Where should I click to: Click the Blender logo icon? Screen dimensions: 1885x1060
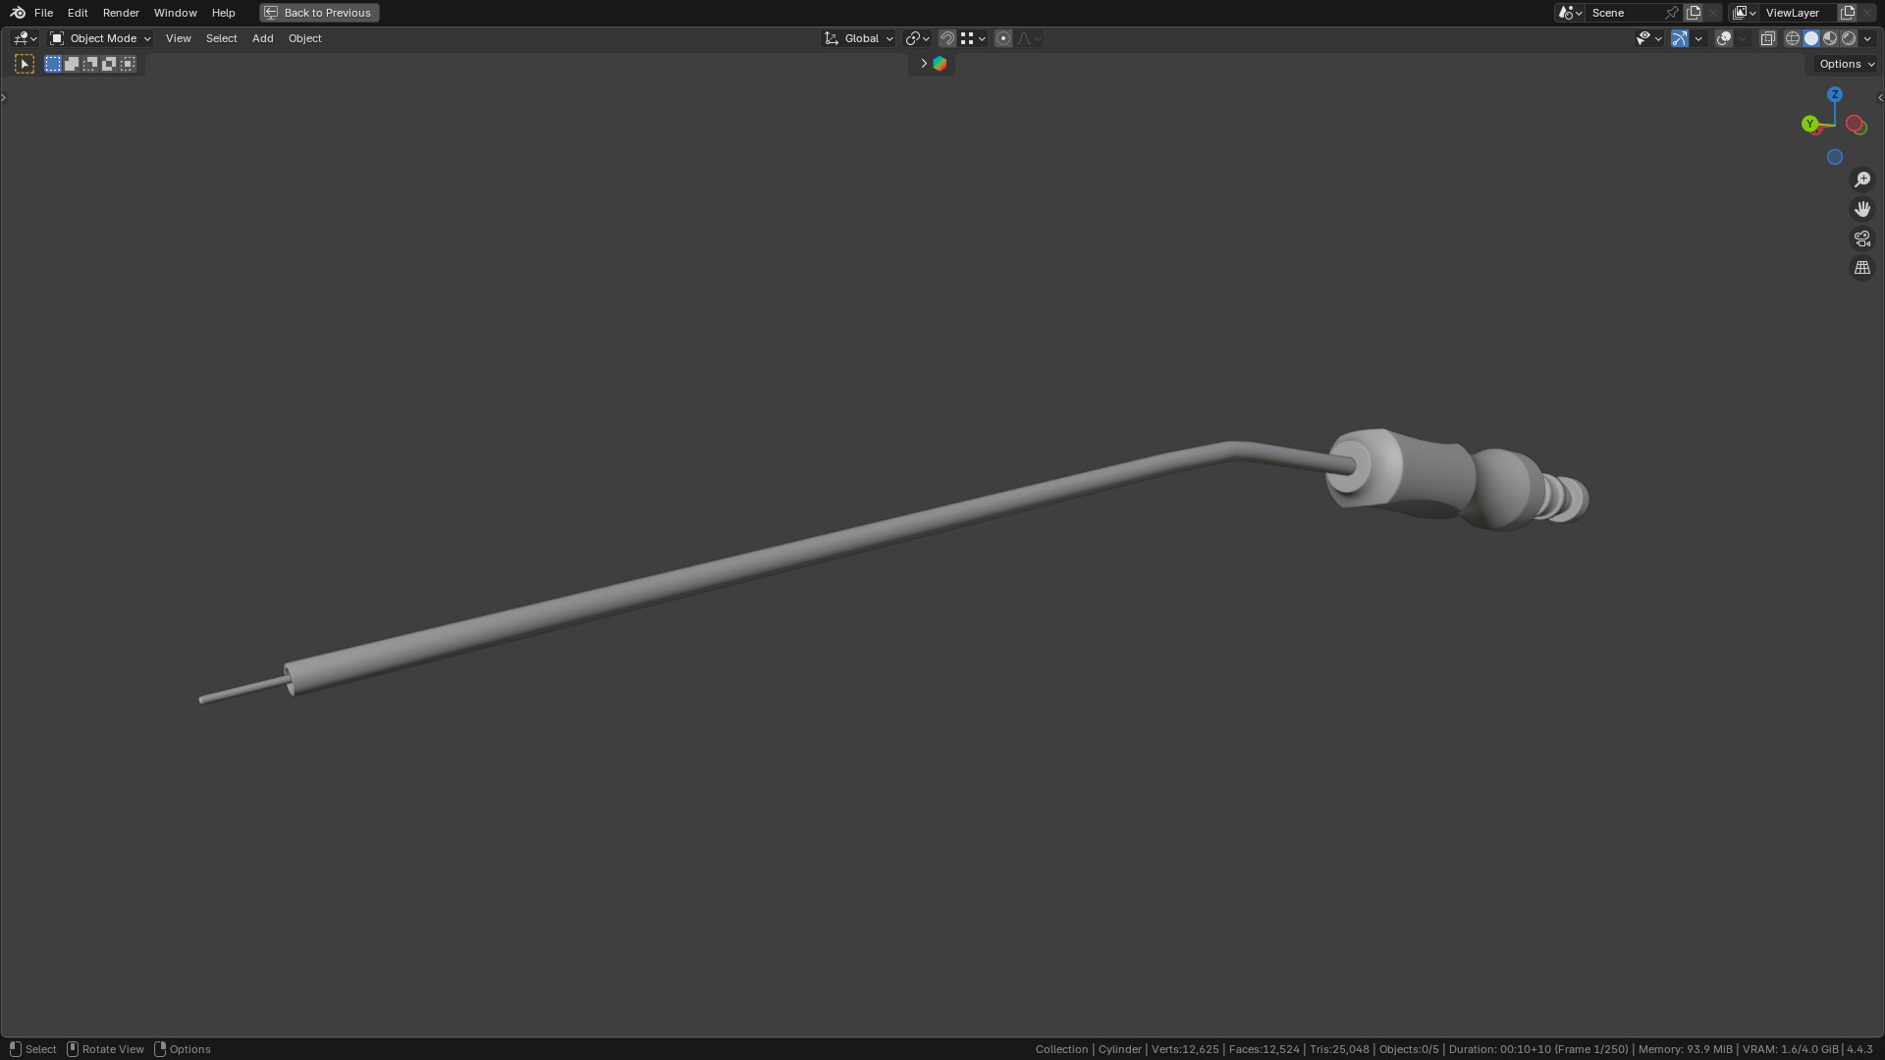click(18, 13)
